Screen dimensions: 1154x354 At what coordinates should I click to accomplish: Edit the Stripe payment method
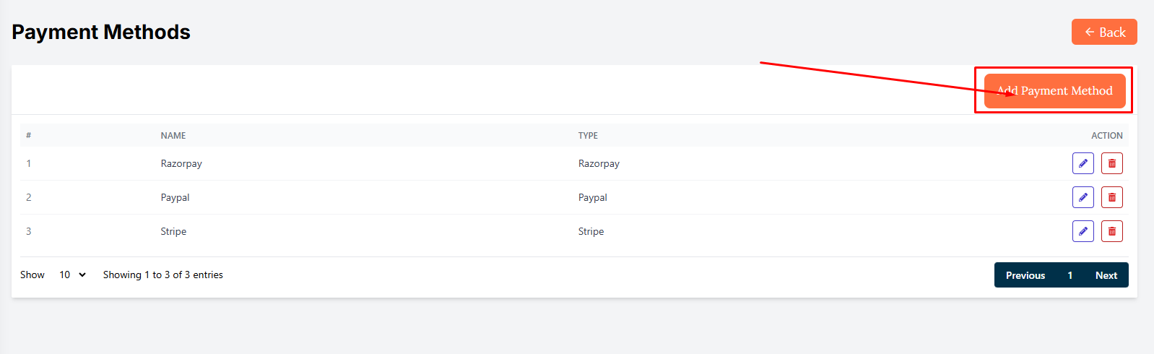[1083, 231]
